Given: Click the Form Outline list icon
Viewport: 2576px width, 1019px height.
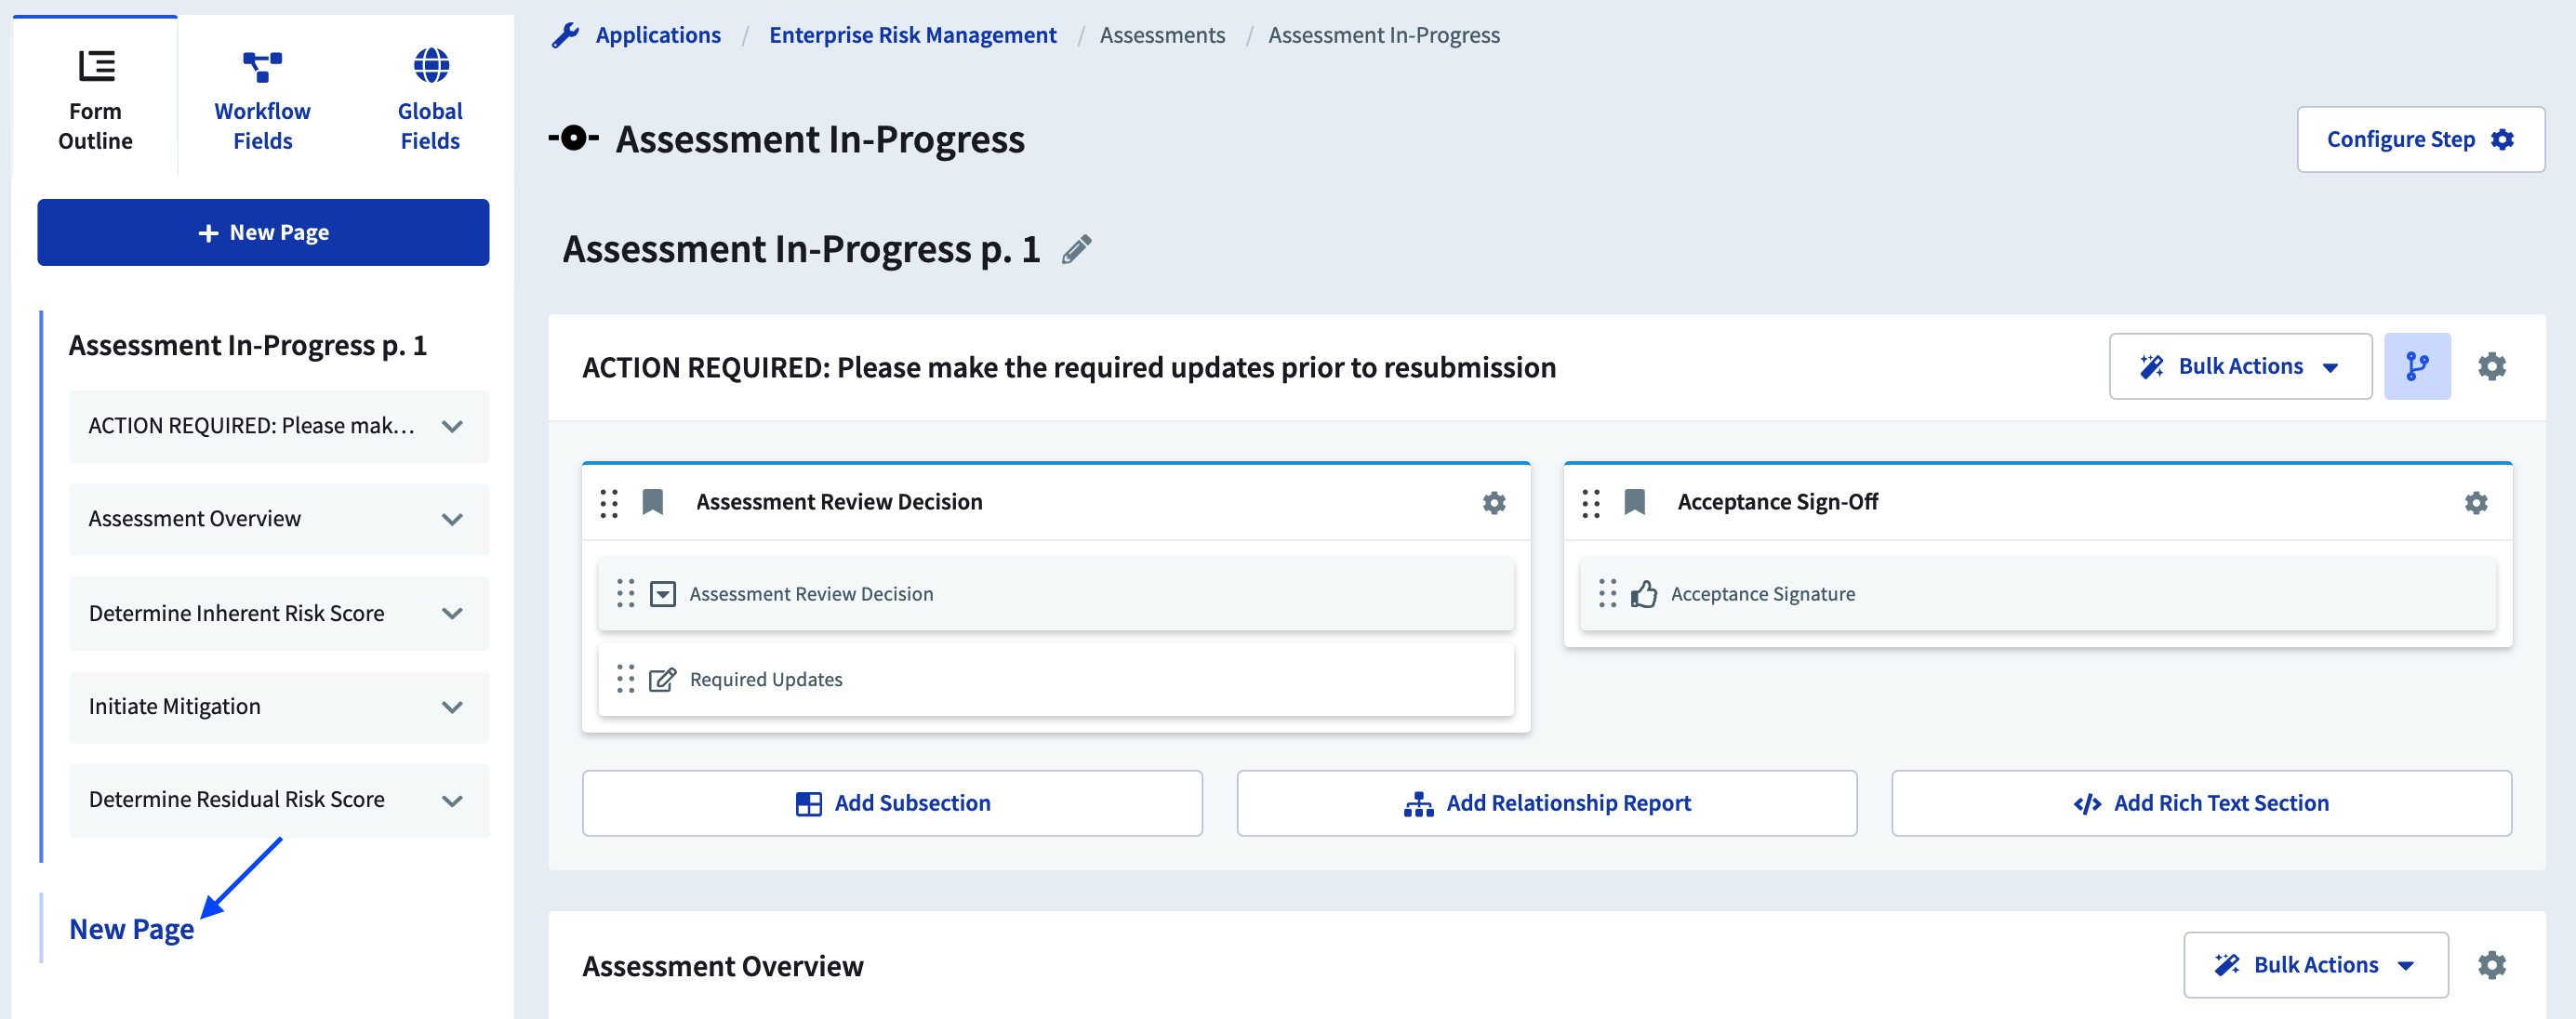Looking at the screenshot, I should click(96, 65).
